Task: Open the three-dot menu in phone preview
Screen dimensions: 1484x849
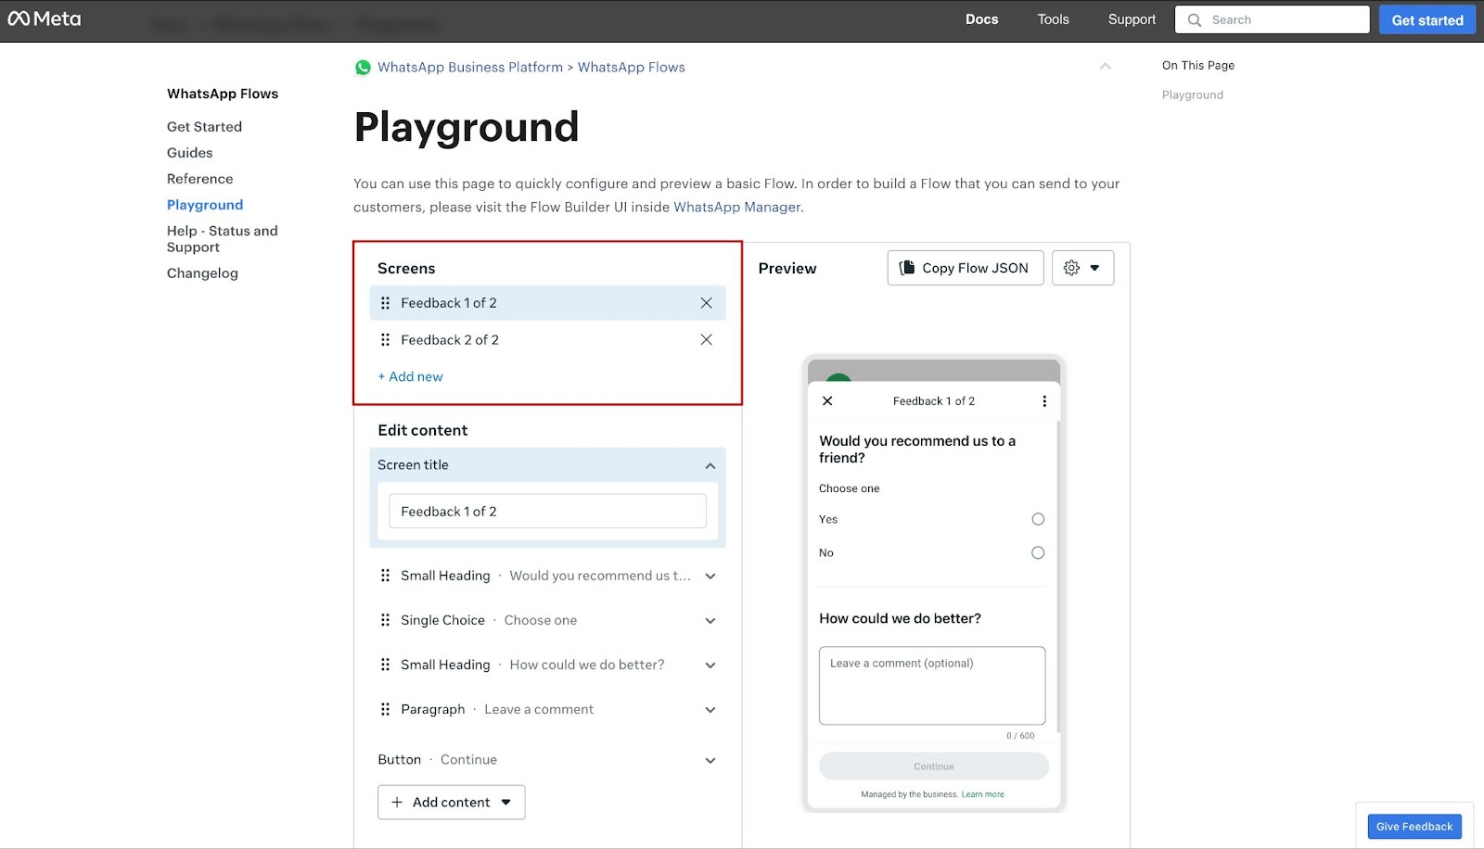Action: 1044,401
